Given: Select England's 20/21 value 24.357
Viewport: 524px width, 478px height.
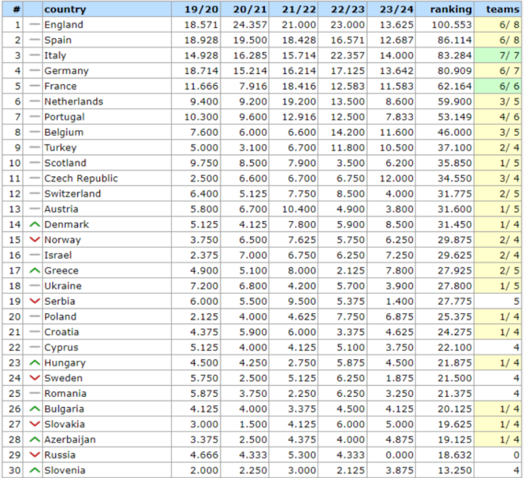Looking at the screenshot, I should (x=250, y=24).
